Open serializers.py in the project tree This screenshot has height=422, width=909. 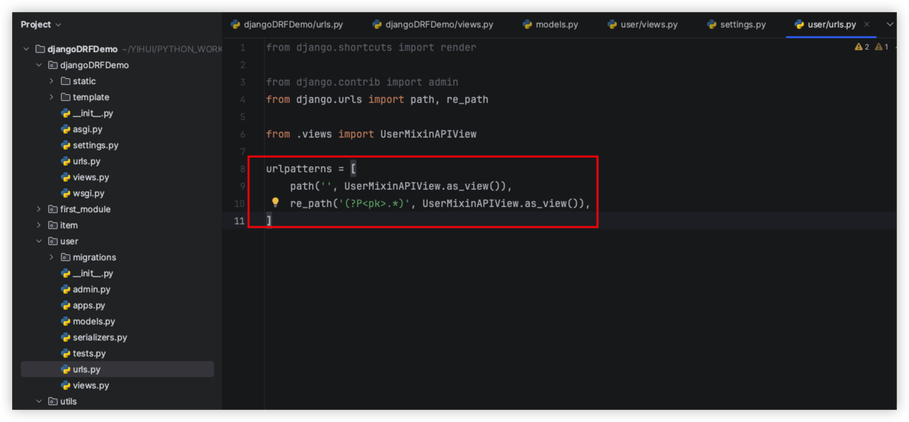coord(100,338)
